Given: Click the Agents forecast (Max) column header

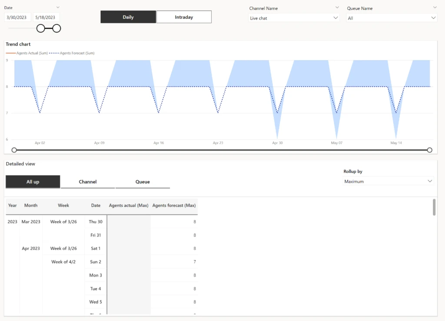Looking at the screenshot, I should 174,205.
